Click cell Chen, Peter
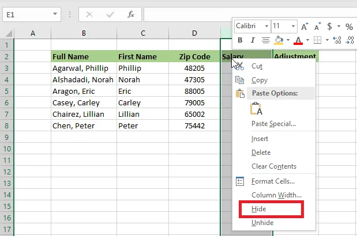This screenshot has height=236, width=357. (84, 126)
